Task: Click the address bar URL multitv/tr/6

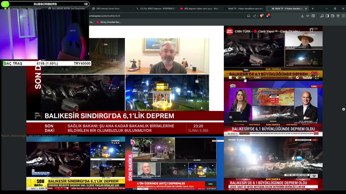Action: point(104,16)
